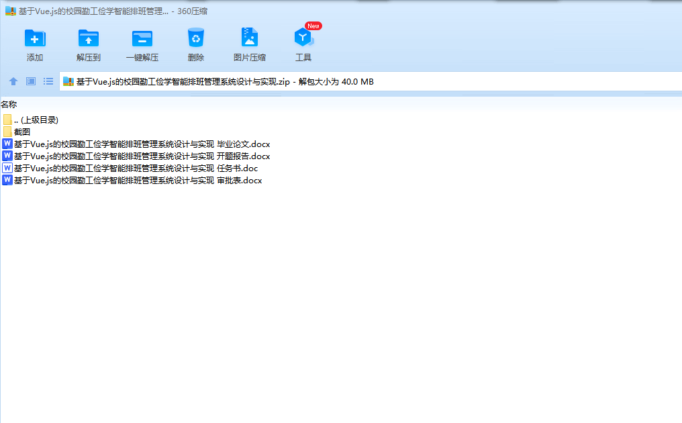Click the Word icon beside 任务书.doc
Viewport: 682px width, 423px height.
point(7,168)
